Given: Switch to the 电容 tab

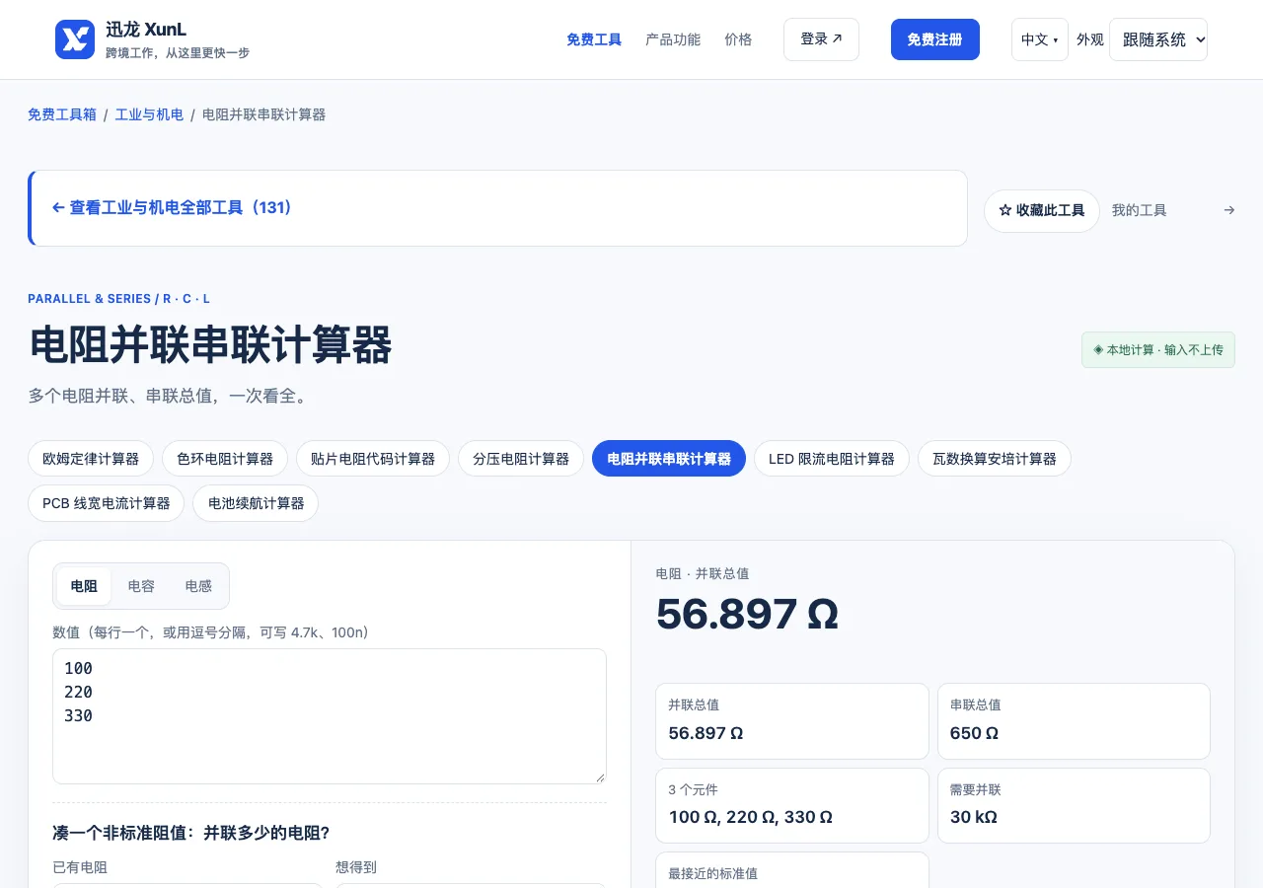Looking at the screenshot, I should [141, 586].
